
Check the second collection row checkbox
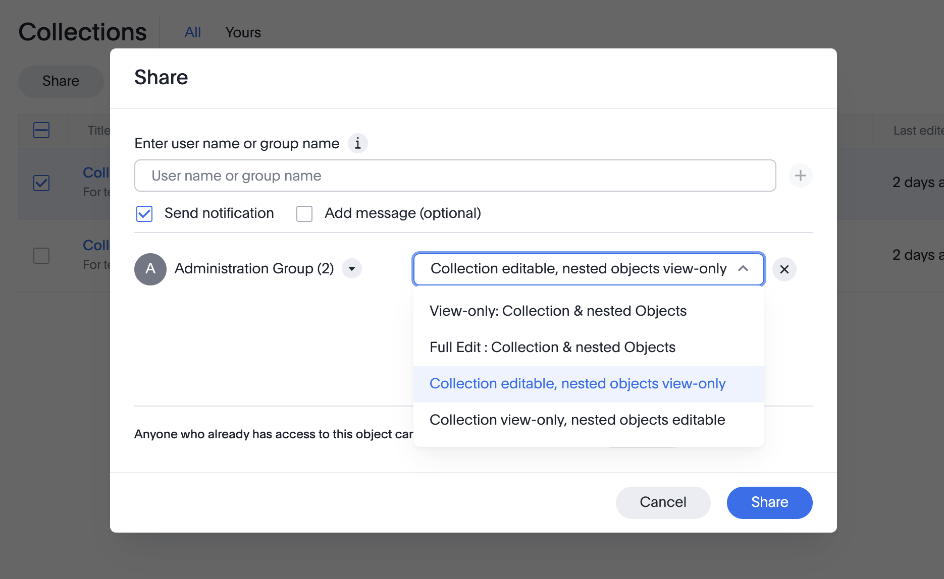41,255
